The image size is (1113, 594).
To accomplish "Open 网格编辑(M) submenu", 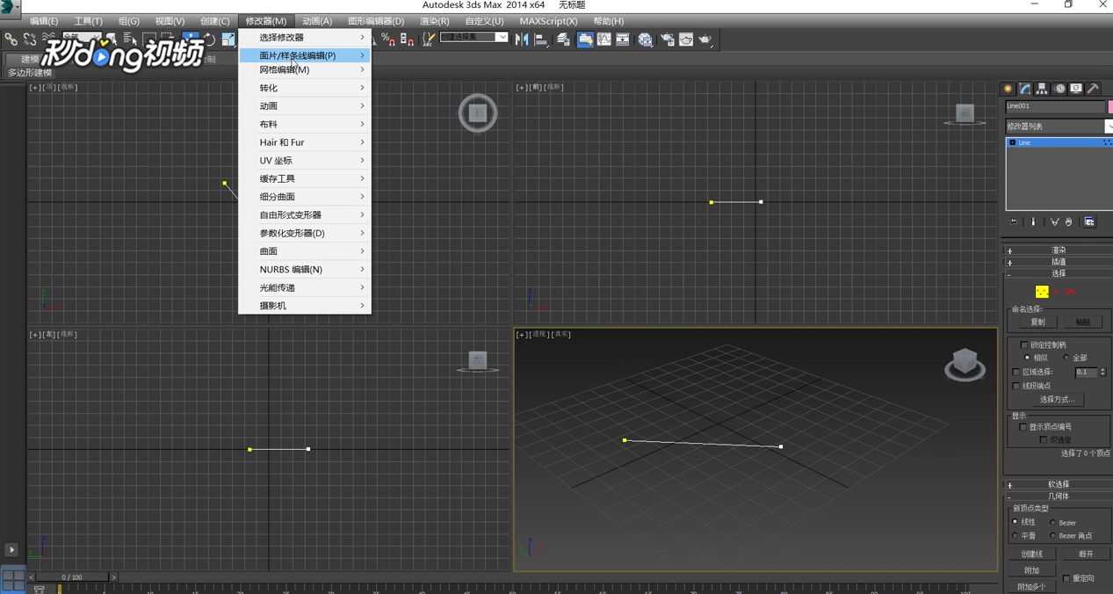I will [305, 69].
